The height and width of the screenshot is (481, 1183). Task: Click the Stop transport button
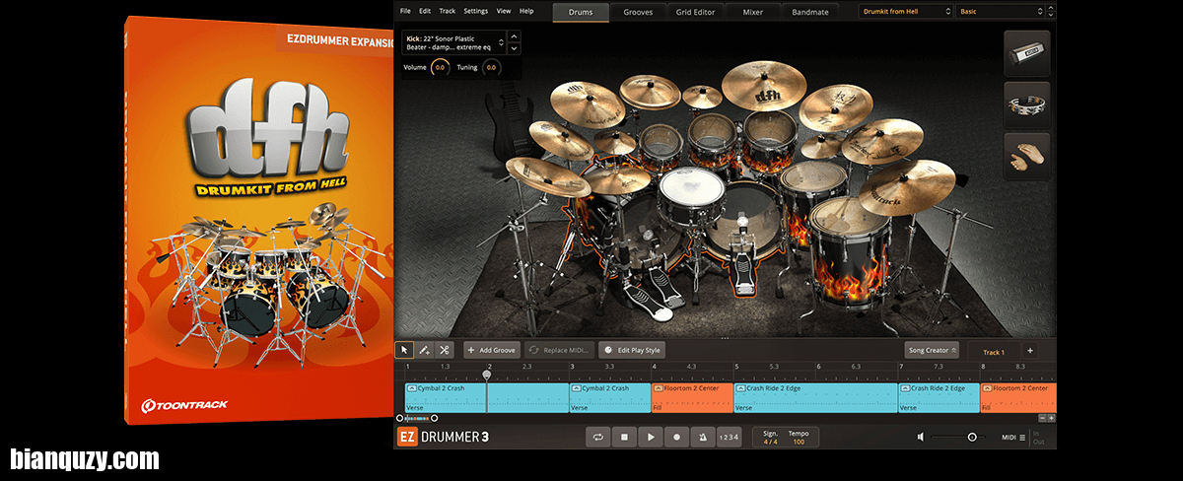(624, 437)
